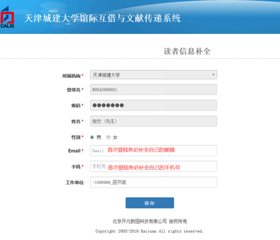The height and width of the screenshot is (240, 280).
Task: Click the CALIS logo icon
Action: click(7, 17)
